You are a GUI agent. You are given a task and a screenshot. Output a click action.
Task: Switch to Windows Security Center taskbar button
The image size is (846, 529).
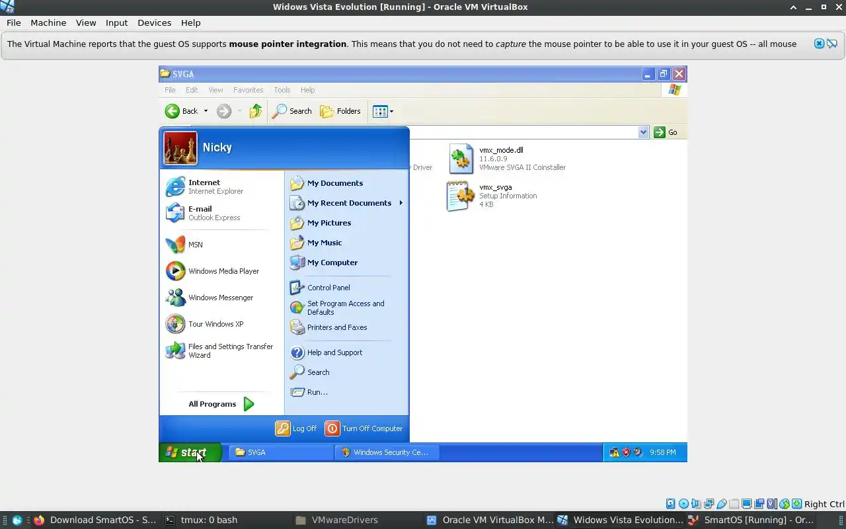(x=387, y=452)
